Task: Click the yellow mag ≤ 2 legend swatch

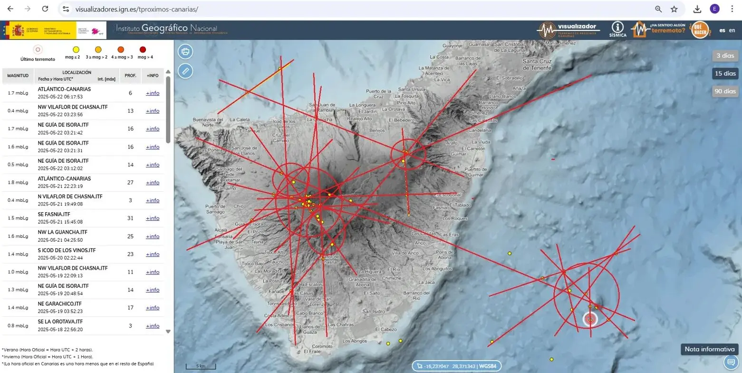Action: click(76, 49)
